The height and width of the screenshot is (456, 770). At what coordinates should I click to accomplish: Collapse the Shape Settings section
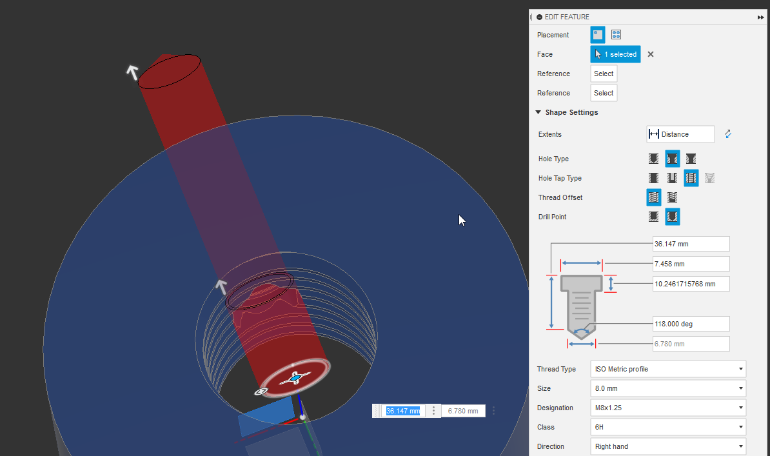tap(538, 112)
